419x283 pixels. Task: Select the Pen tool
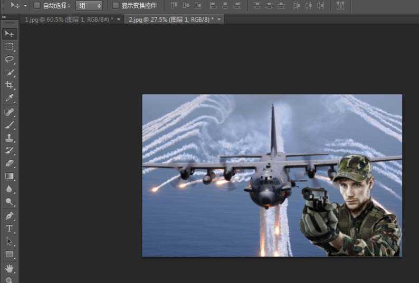(9, 216)
